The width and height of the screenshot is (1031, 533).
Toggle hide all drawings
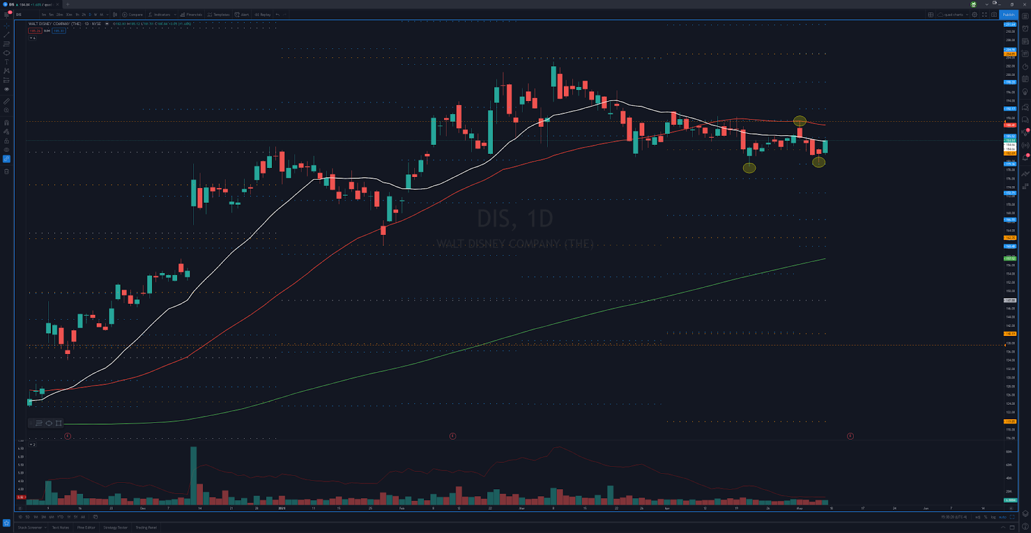click(6, 149)
